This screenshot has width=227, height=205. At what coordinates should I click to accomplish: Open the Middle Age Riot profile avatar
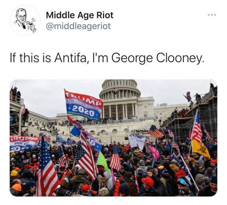[x=25, y=20]
